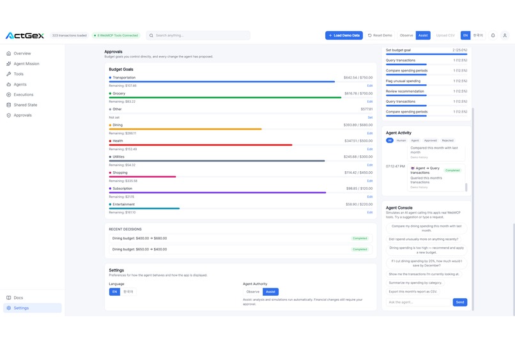
Task: Select 한국어 language in the top bar
Action: (x=478, y=35)
